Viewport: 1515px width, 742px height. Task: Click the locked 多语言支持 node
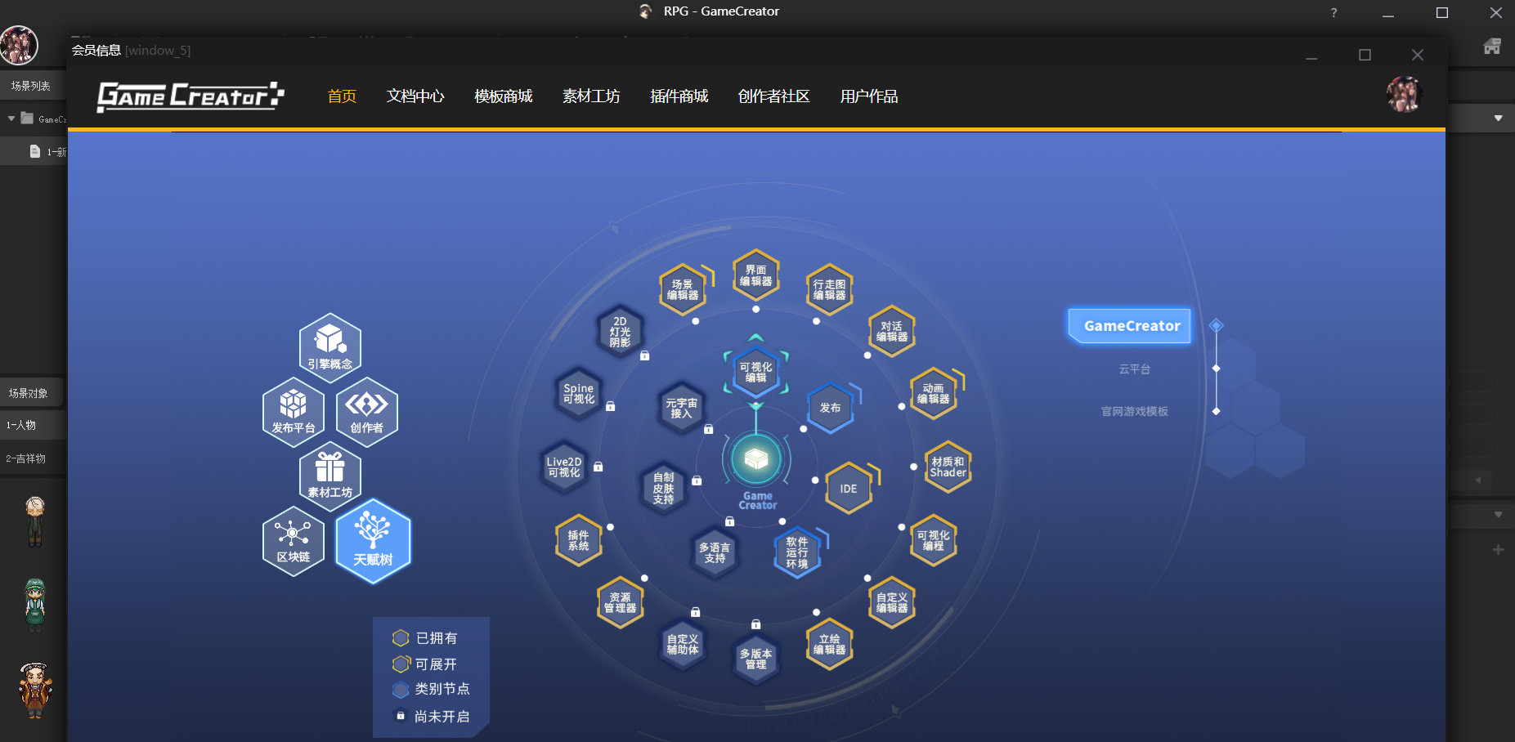click(715, 552)
